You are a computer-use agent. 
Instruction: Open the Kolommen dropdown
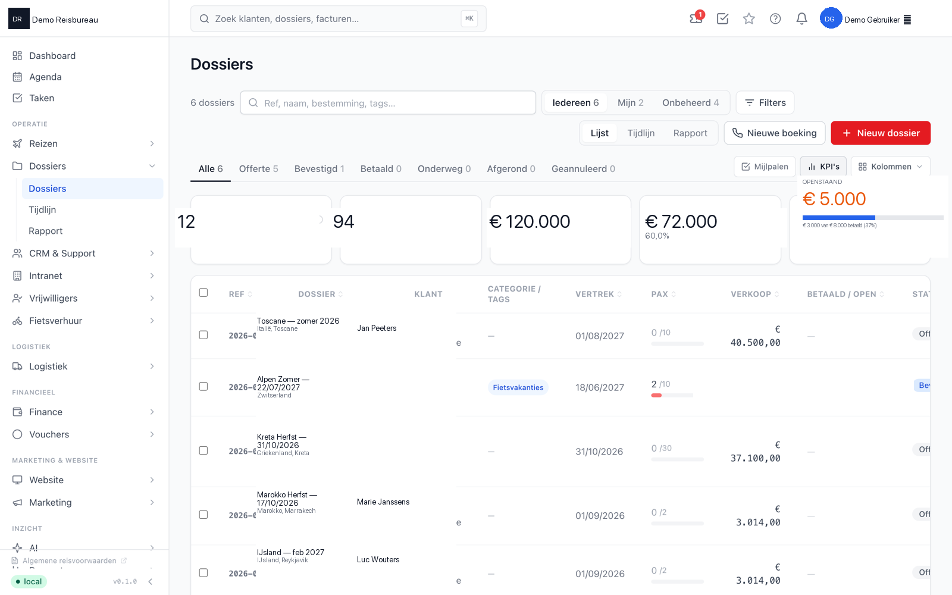[890, 167]
